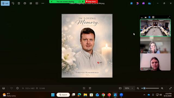This screenshot has width=174, height=98.
Task: Switch Zoom video panel to grid view
Action: [153, 17]
